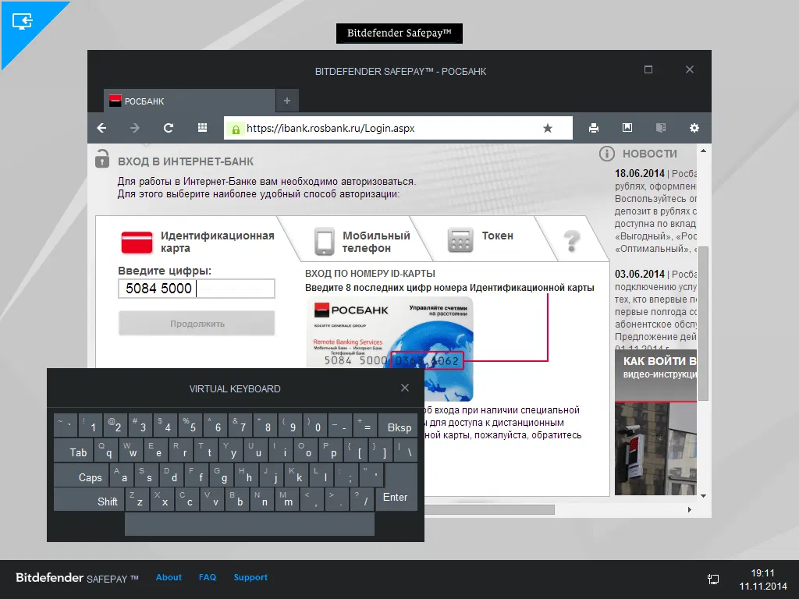Click the horizontal scroll right arrow
The width and height of the screenshot is (799, 599).
tap(690, 509)
